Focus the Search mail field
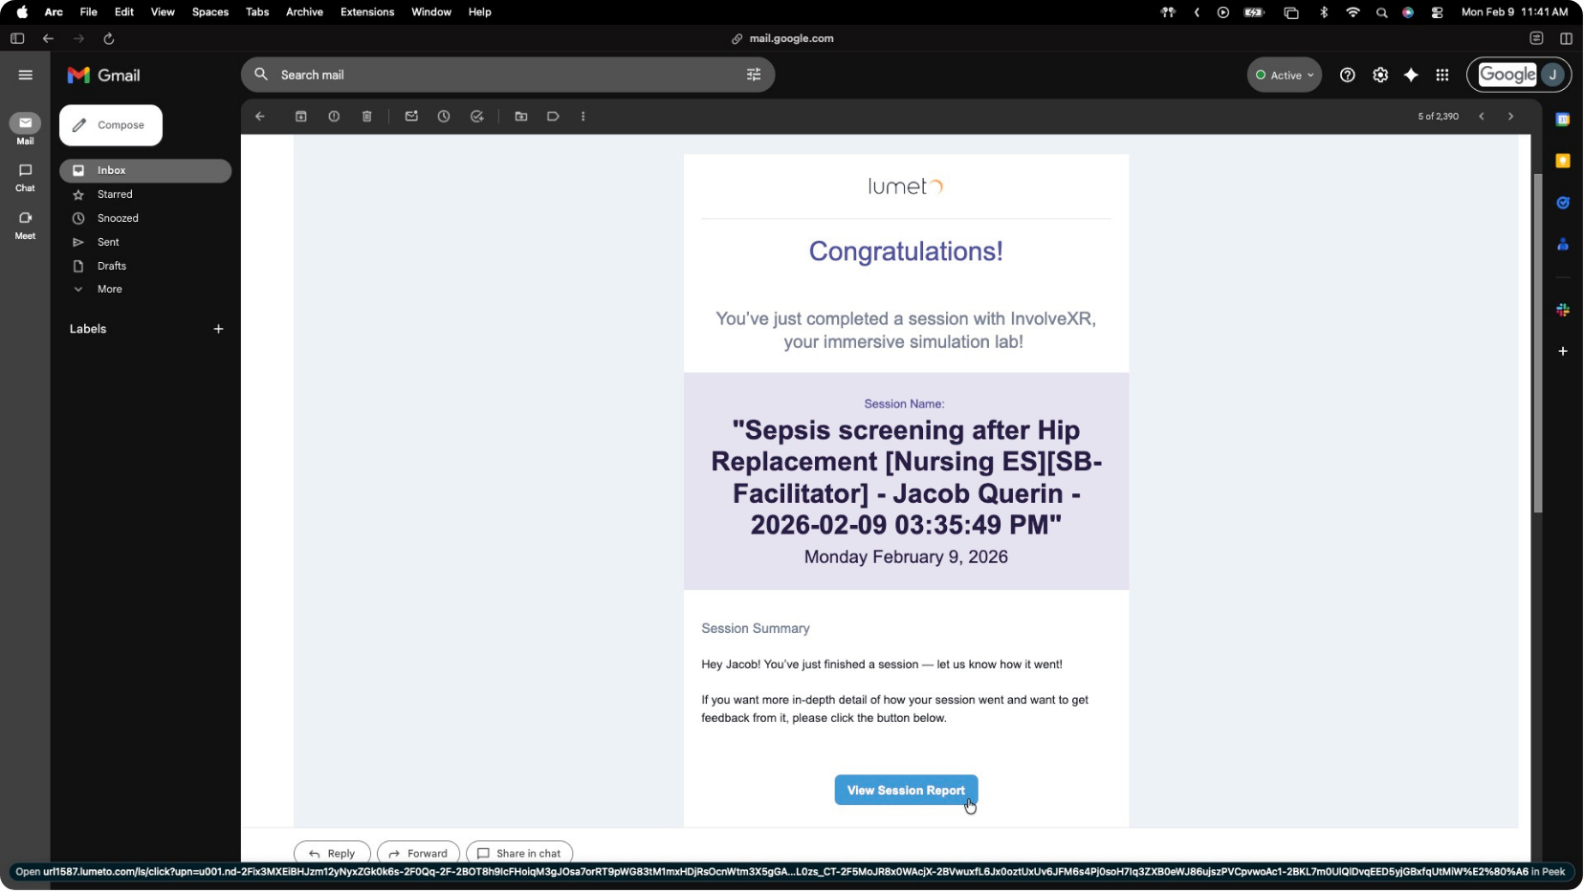 (507, 75)
